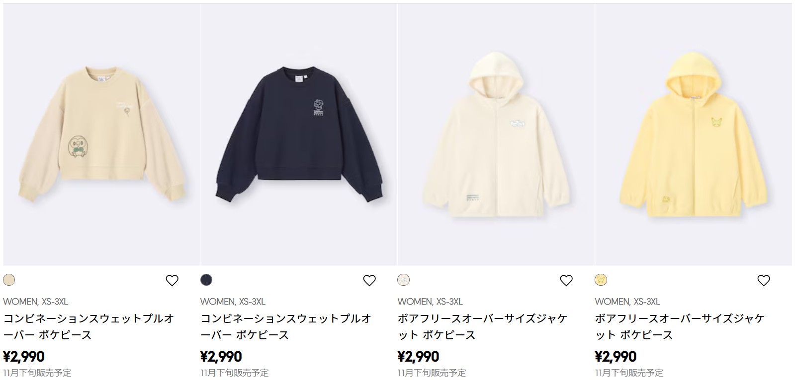Open navy コンビネーションスウェットプルオーバー product title
This screenshot has height=380, width=795.
tap(286, 326)
